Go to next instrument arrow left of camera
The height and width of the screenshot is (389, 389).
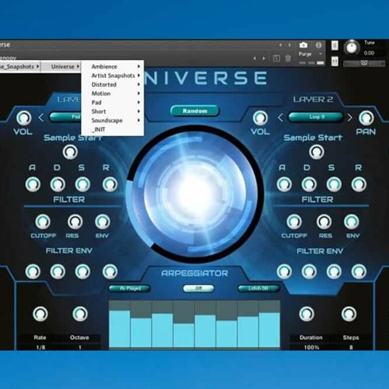click(x=289, y=45)
